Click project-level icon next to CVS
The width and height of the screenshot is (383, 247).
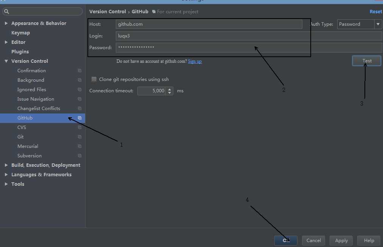click(79, 127)
